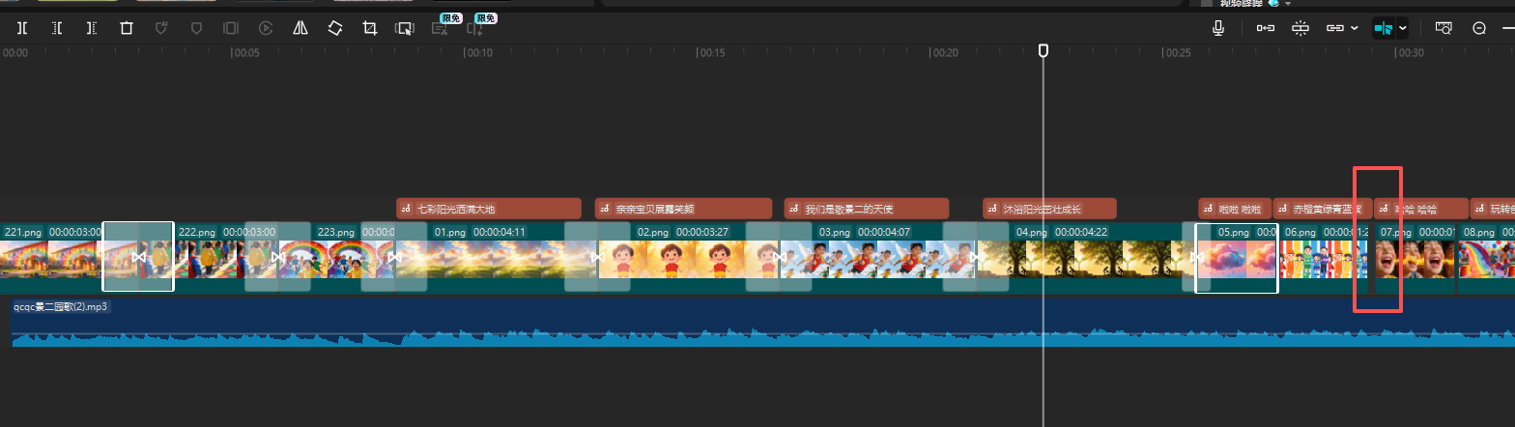The width and height of the screenshot is (1515, 427).
Task: Click the trim-left-of-playhead tool
Action: [56, 28]
